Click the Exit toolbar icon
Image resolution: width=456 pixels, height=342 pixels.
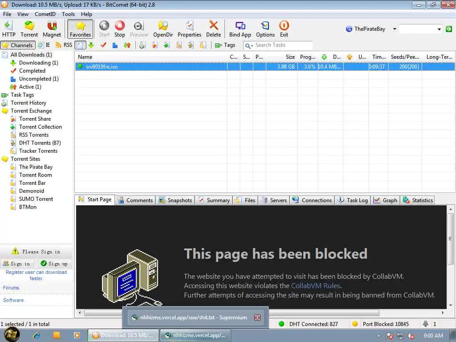click(284, 29)
